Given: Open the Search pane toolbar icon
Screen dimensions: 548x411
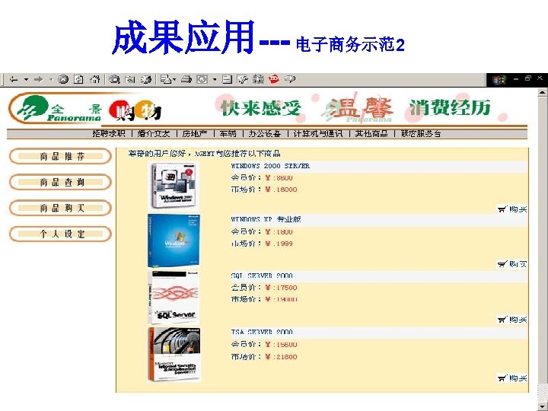Looking at the screenshot, I should click(114, 80).
